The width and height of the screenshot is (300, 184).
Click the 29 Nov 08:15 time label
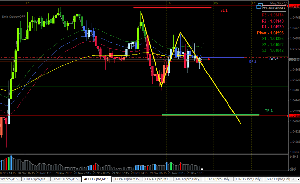pyautogui.click(x=177, y=173)
